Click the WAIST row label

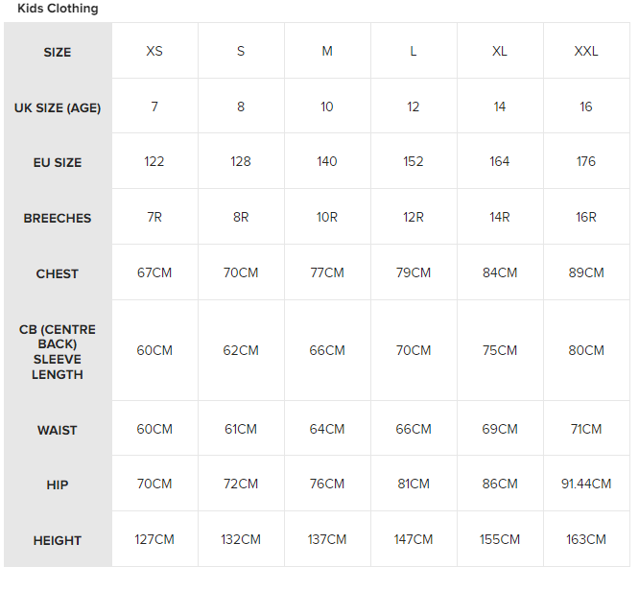pyautogui.click(x=58, y=431)
